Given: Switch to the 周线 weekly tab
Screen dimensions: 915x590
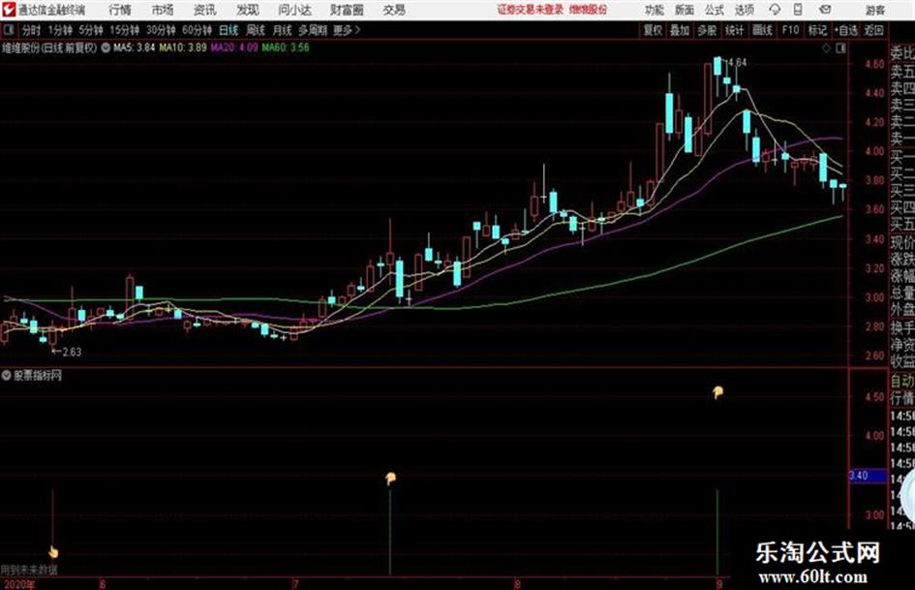Looking at the screenshot, I should 256,30.
